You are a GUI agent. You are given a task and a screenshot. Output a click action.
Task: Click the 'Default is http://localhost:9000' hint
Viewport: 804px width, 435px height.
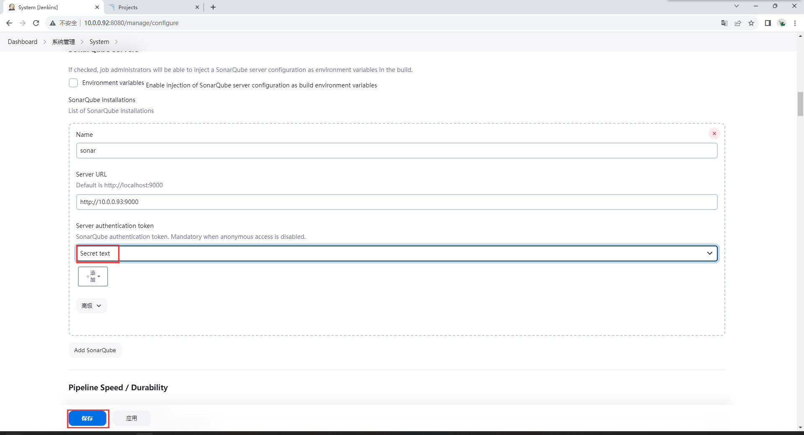coord(119,185)
